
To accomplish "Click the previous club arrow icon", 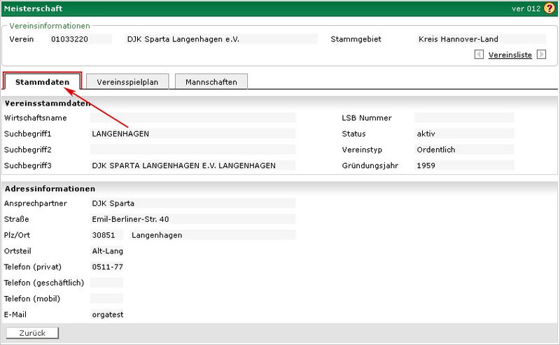I will point(479,55).
